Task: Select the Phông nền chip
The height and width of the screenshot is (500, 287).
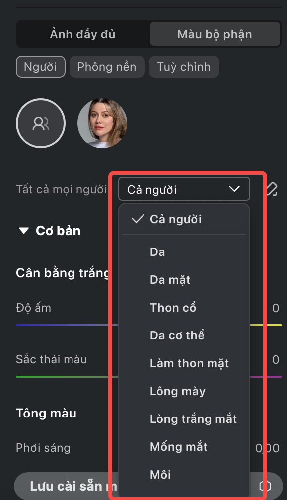Action: [x=107, y=67]
